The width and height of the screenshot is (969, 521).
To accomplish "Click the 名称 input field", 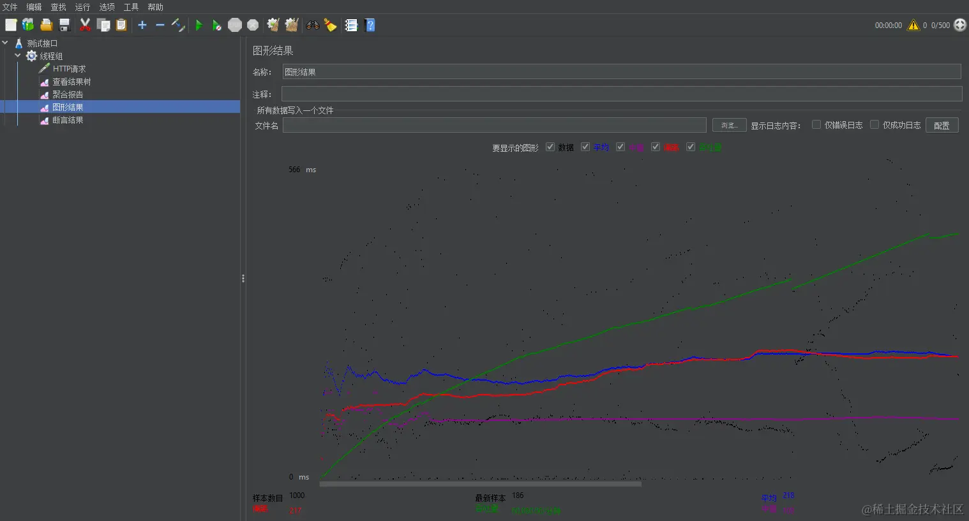I will 621,72.
